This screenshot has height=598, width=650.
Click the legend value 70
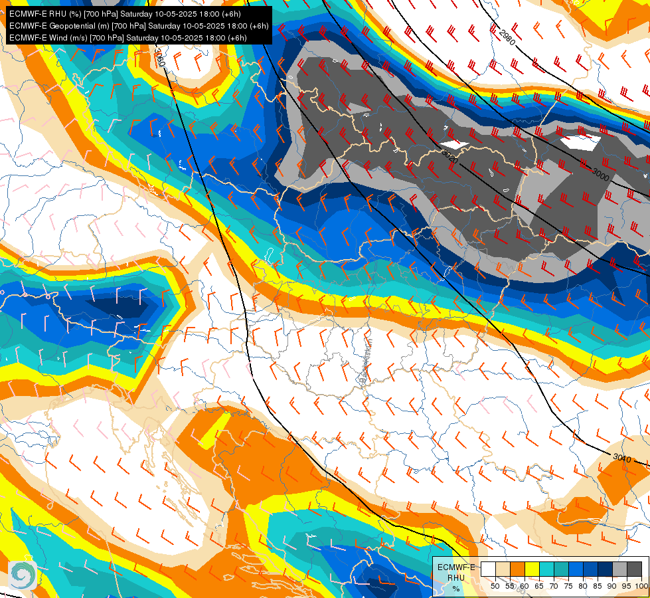[x=554, y=586]
